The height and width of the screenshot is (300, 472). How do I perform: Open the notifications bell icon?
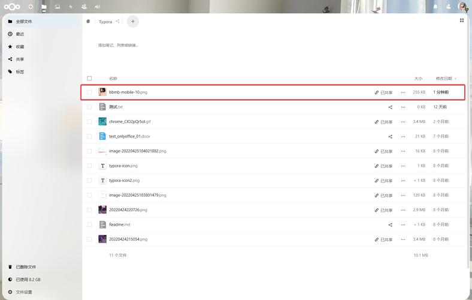[x=435, y=7]
